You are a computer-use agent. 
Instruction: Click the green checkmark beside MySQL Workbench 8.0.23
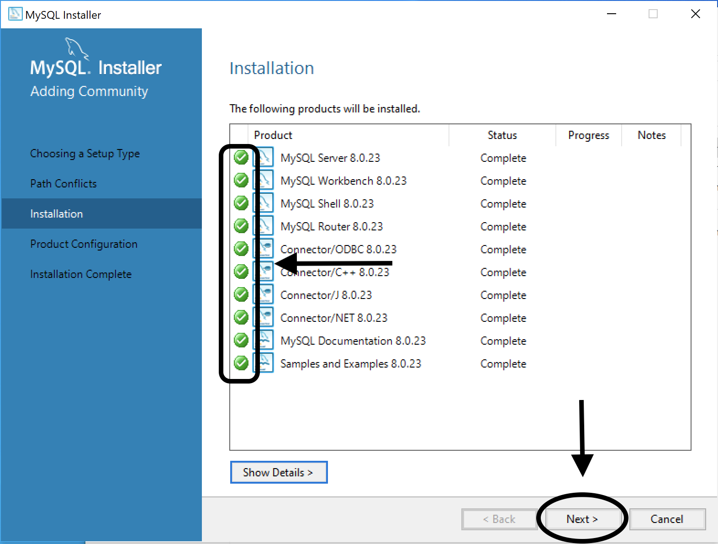[x=241, y=180]
